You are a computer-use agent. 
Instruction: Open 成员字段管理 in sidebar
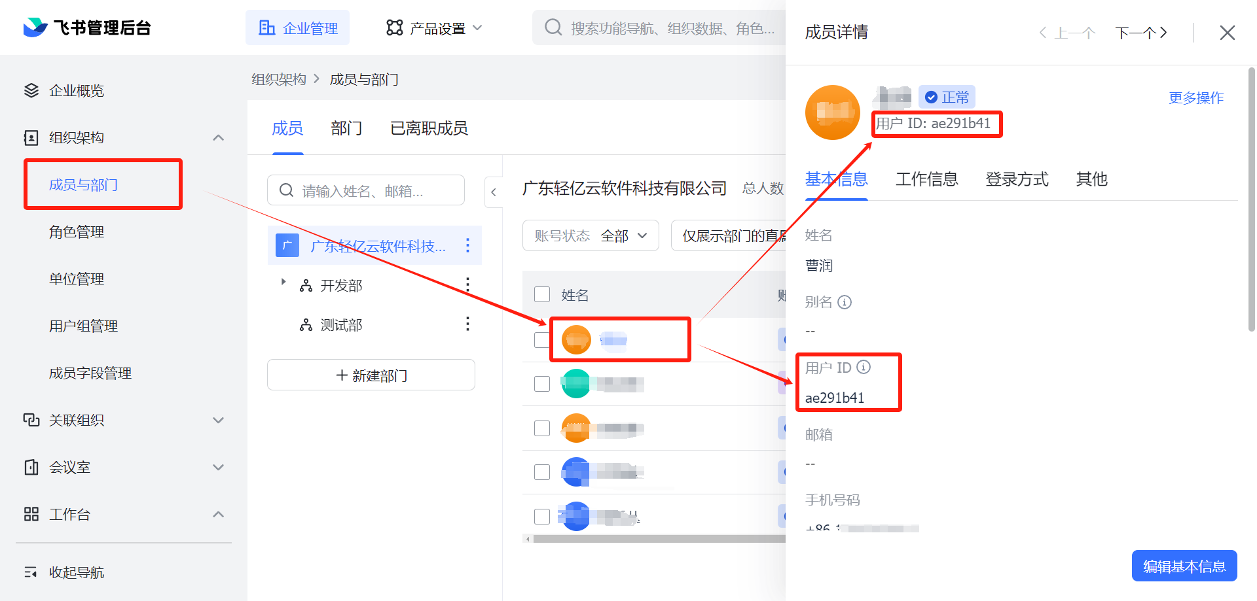90,373
